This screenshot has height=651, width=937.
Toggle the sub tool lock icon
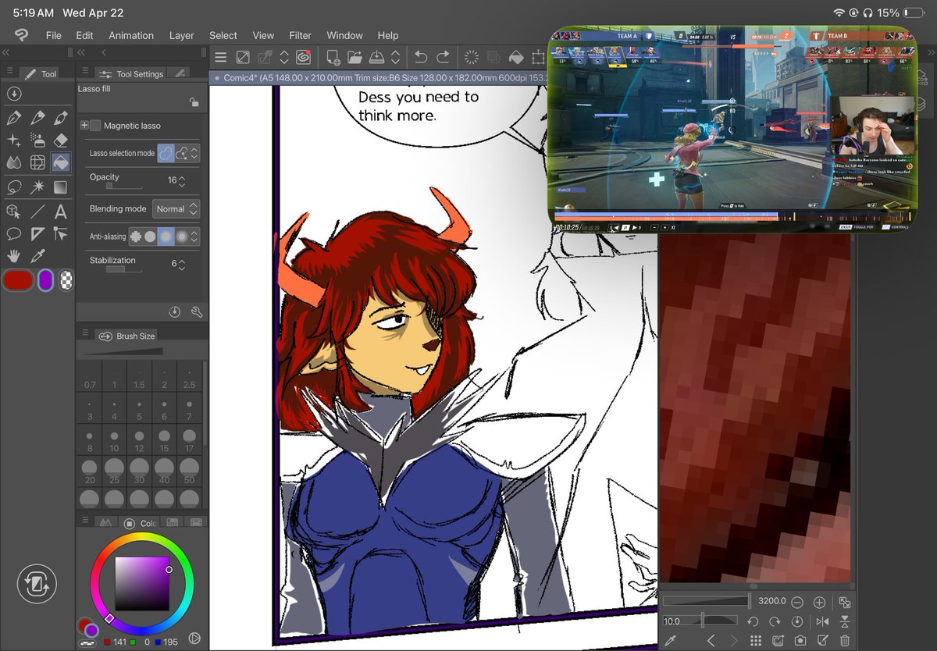point(194,102)
